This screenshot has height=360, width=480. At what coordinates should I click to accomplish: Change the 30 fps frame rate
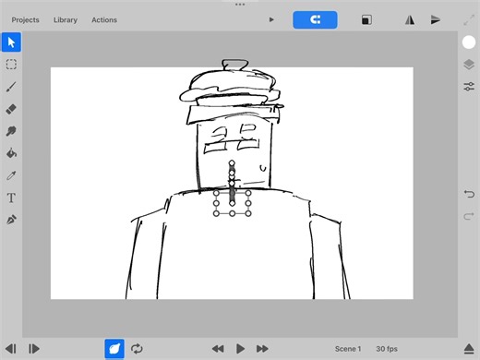387,349
